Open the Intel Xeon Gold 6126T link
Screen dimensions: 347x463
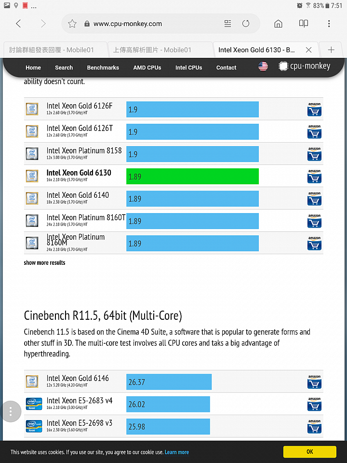pyautogui.click(x=80, y=128)
